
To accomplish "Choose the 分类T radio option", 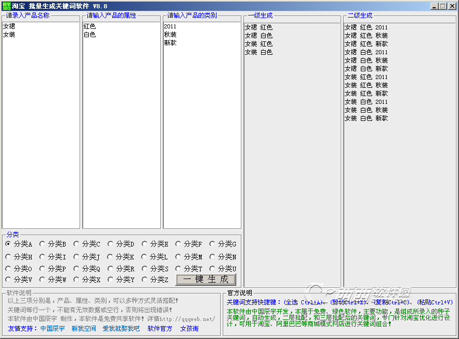I will 178,269.
